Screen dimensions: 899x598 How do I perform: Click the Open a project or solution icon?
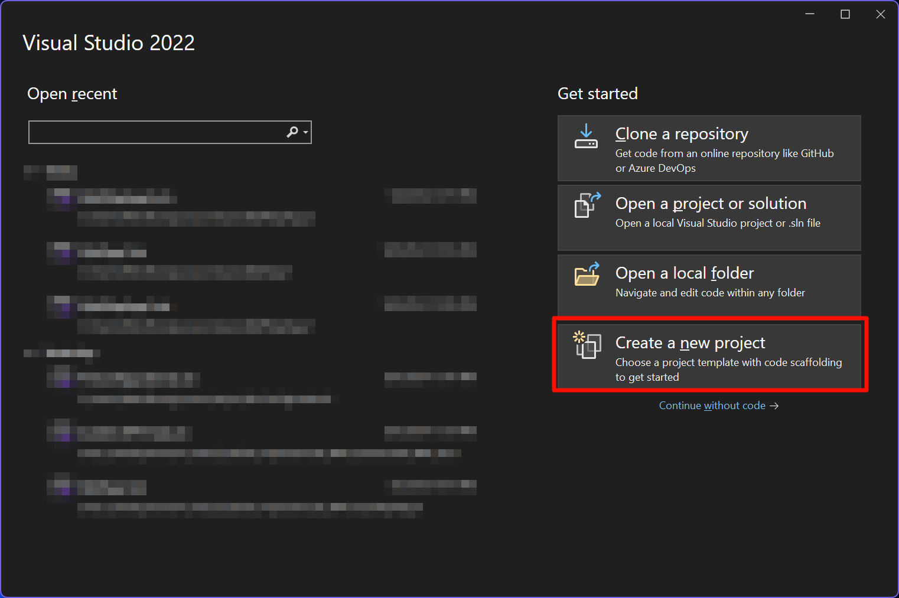(588, 205)
